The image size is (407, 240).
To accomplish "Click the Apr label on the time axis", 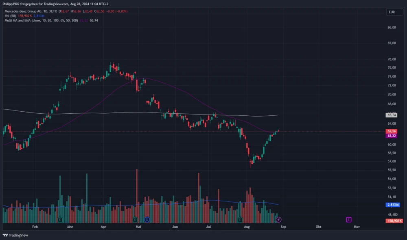I will coord(103,227).
